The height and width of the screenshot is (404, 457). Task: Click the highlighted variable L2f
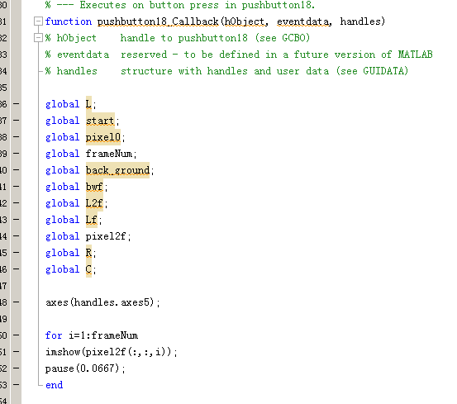point(94,203)
